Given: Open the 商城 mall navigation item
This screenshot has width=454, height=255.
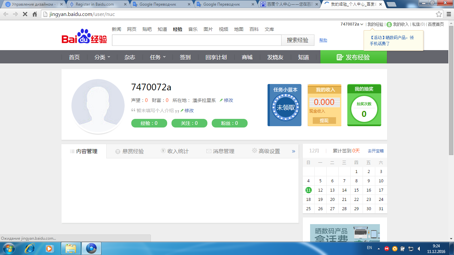Looking at the screenshot, I should pyautogui.click(x=247, y=57).
